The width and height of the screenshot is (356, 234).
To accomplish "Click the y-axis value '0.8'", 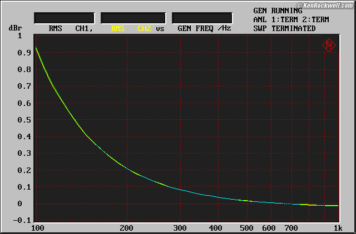I will 24,69.
